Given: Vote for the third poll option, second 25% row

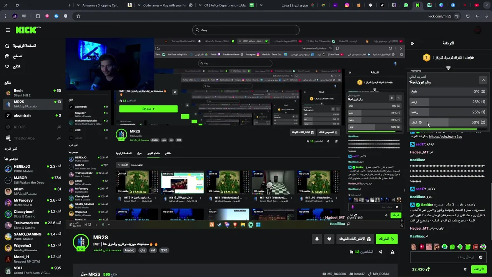Looking at the screenshot, I should click(448, 112).
